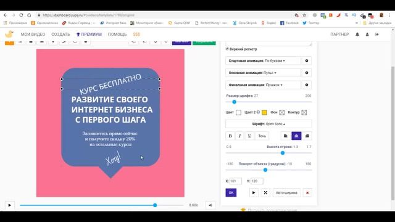This screenshot has width=395, height=222.
Task: Toggle sound with the speaker icon
Action: point(210,205)
